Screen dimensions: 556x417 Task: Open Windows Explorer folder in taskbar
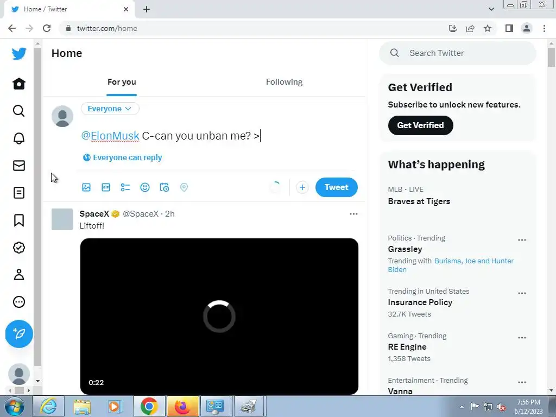(82, 406)
